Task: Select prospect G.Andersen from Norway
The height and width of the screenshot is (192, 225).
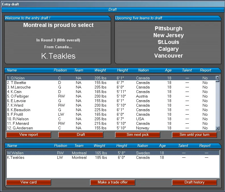Action: (111, 128)
